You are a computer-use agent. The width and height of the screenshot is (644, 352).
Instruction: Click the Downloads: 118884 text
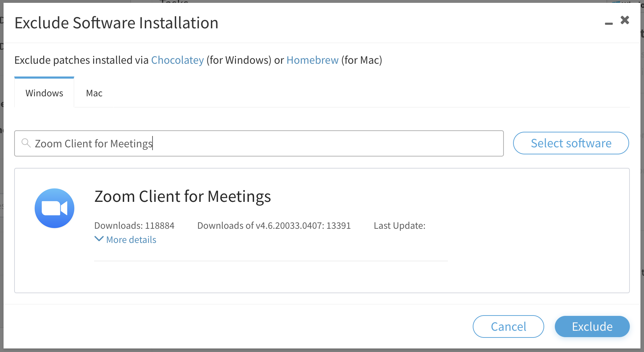coord(134,226)
